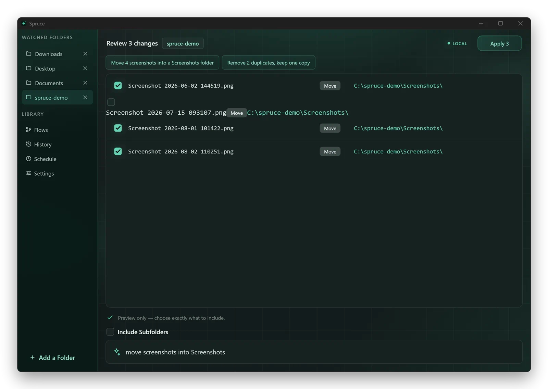Click the Documents folder icon
The image size is (548, 389).
[28, 83]
